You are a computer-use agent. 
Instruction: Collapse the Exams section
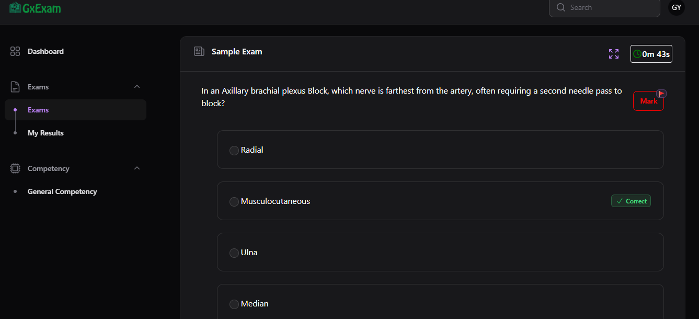coord(136,86)
